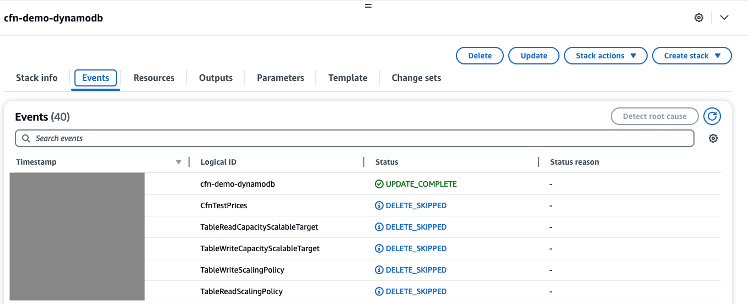
Task: Select TableReadCapacityScalableTarget logical ID
Action: tap(259, 227)
